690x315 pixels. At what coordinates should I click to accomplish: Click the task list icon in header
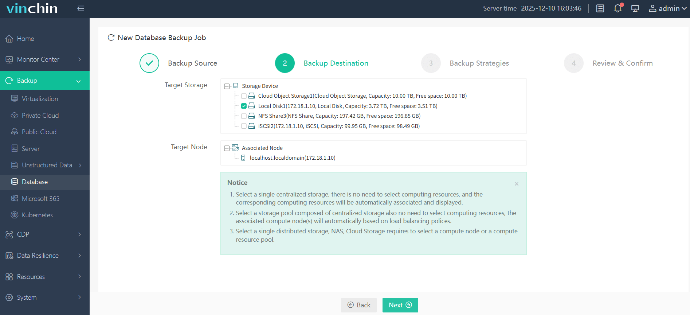(x=600, y=8)
